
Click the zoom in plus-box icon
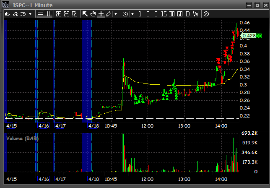pos(59,14)
